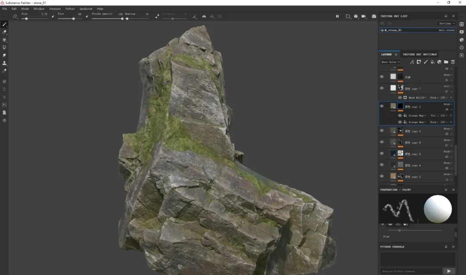Select the Material picker eyedropper
This screenshot has width=466, height=275.
pyautogui.click(x=4, y=71)
